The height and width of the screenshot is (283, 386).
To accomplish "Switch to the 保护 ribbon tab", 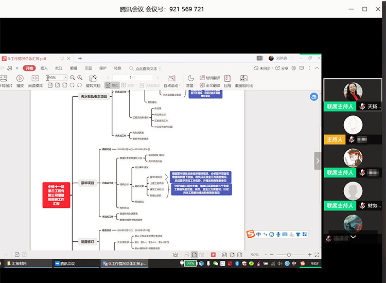I will pos(103,68).
